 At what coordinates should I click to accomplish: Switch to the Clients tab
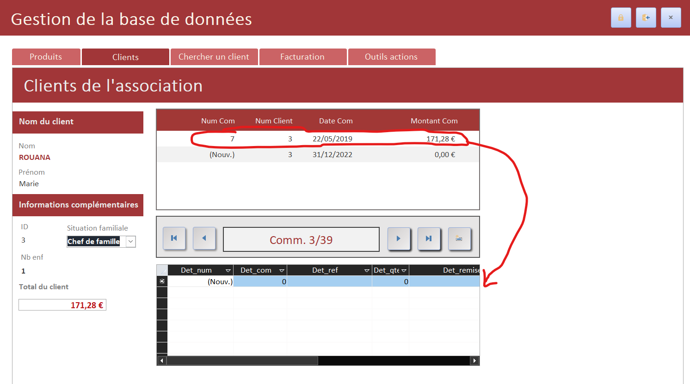(125, 57)
